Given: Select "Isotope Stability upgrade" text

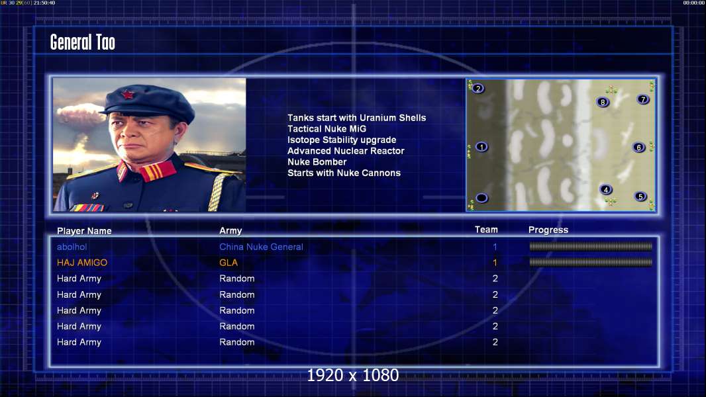Looking at the screenshot, I should point(342,140).
